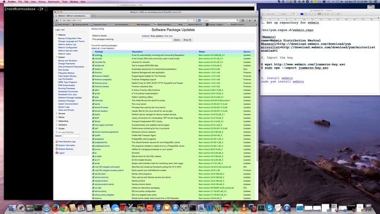Open Microsoft Word icon in Dock
The image size is (380, 214).
(210, 208)
